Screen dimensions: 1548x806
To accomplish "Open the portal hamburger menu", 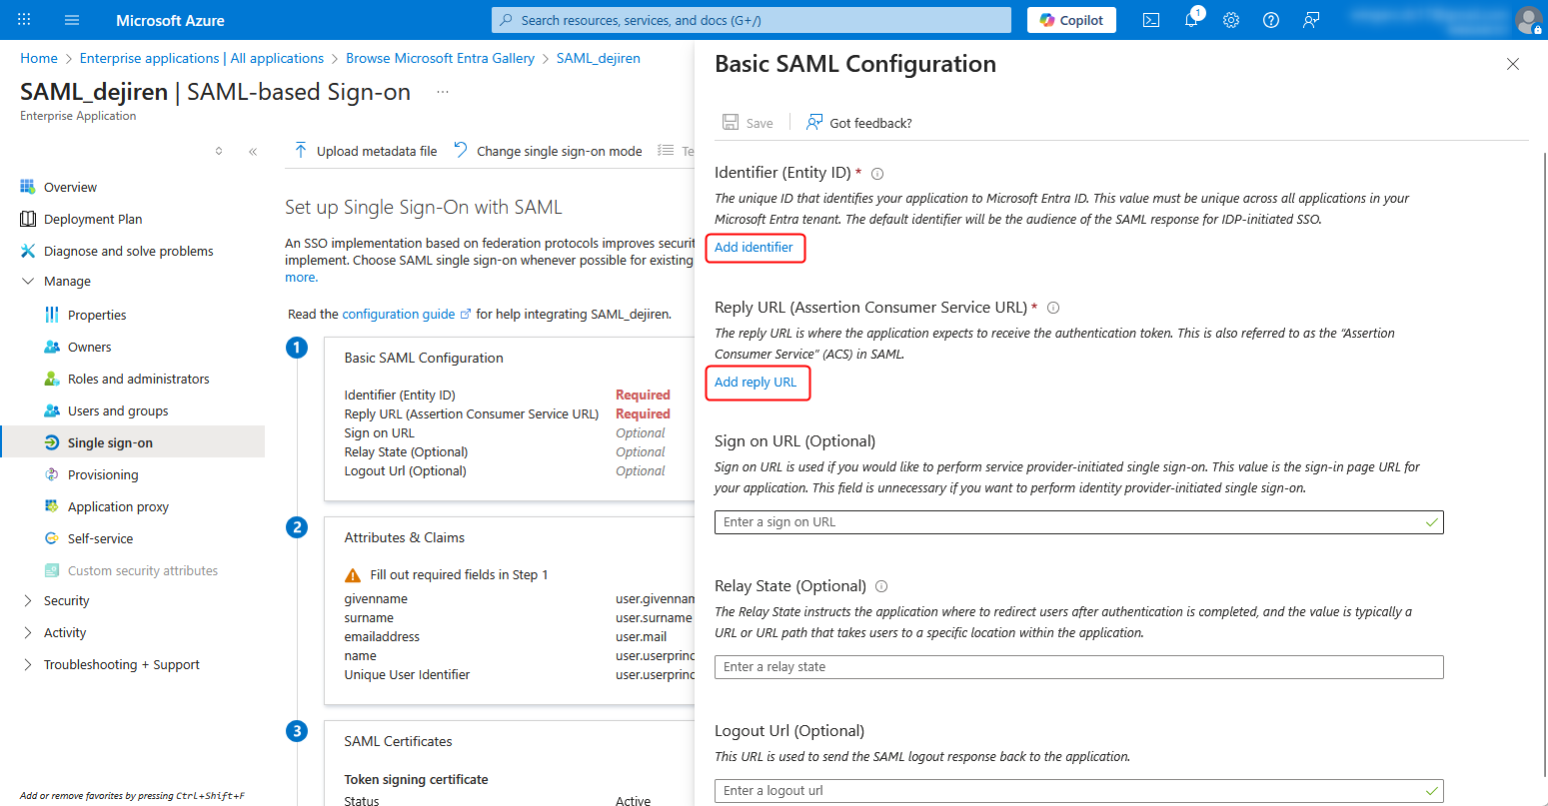I will [72, 20].
